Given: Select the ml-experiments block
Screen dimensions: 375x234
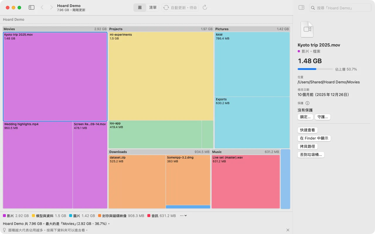Looking at the screenshot, I should [161, 76].
